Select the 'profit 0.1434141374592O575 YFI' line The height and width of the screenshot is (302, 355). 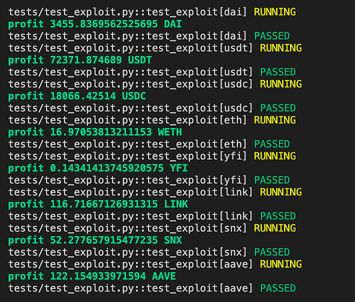(x=98, y=168)
